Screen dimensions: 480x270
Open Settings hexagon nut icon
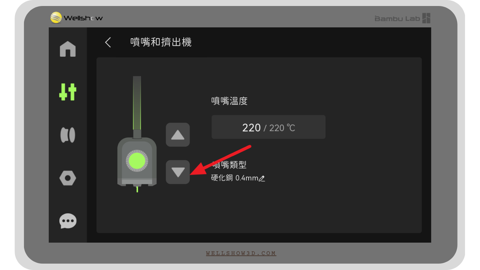(x=68, y=178)
